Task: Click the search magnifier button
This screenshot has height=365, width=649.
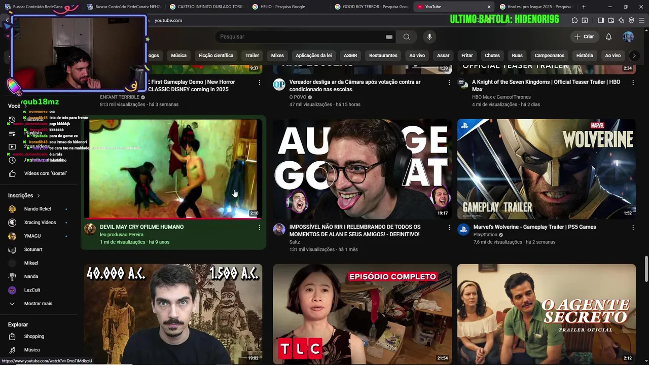Action: 406,36
